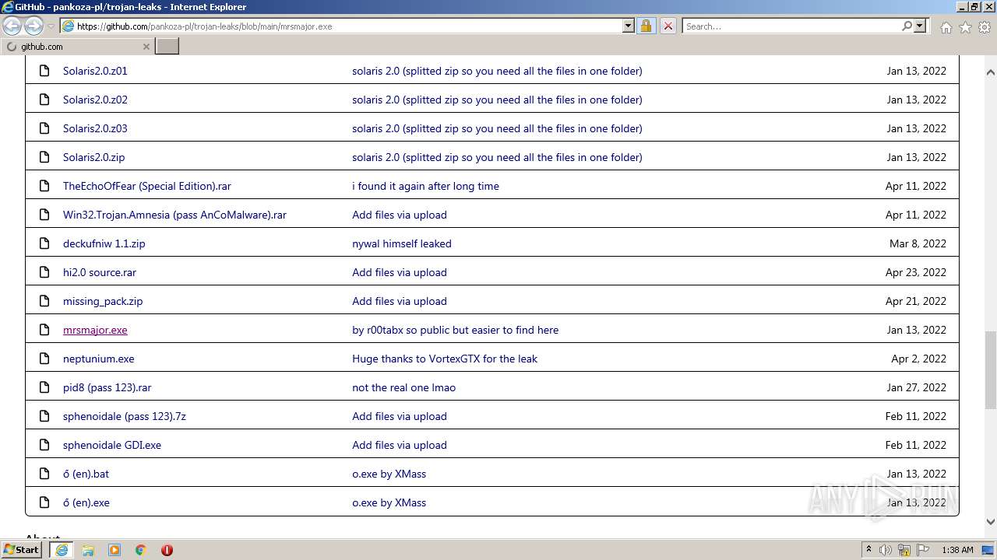
Task: Click the security lock icon
Action: point(646,26)
